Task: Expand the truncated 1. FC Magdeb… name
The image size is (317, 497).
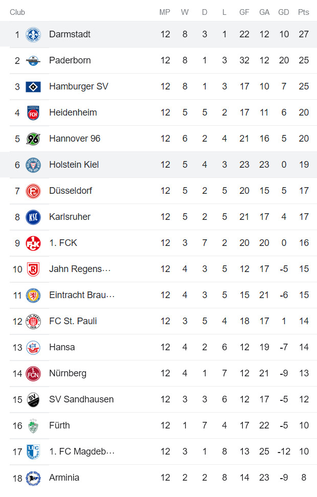Action: click(x=82, y=451)
